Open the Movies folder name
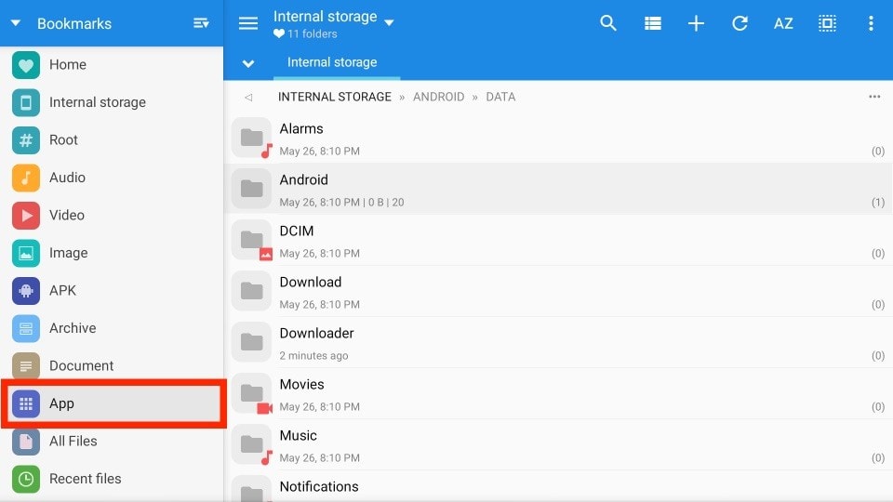The image size is (893, 502). pyautogui.click(x=301, y=385)
